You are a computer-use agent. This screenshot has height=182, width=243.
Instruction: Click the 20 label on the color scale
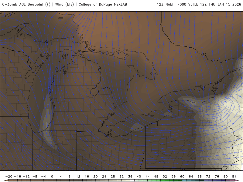click(95, 177)
